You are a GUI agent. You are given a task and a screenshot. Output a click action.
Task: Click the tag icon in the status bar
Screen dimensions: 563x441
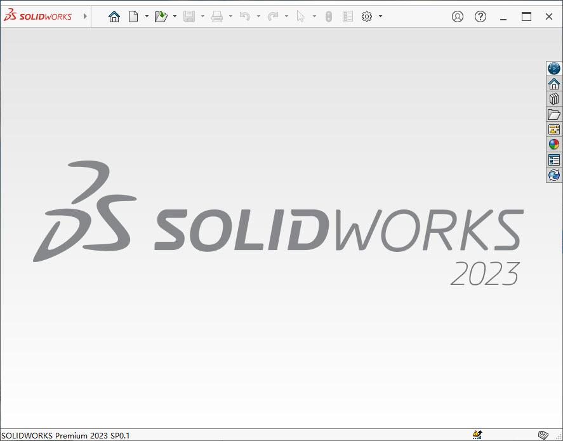543,435
